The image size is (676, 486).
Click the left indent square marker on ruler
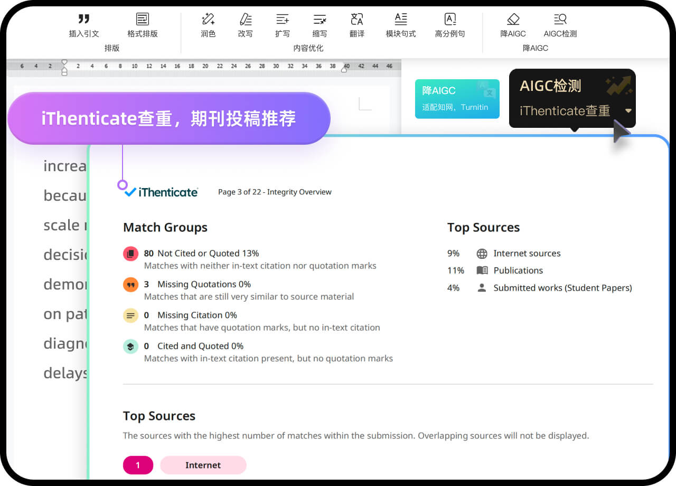(x=64, y=73)
